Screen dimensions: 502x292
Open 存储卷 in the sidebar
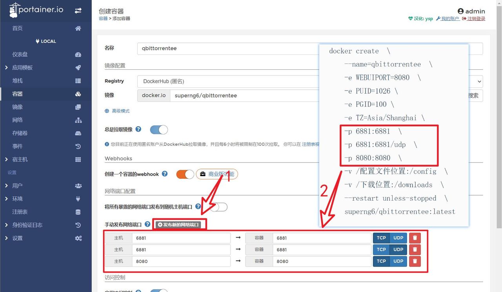coord(20,133)
